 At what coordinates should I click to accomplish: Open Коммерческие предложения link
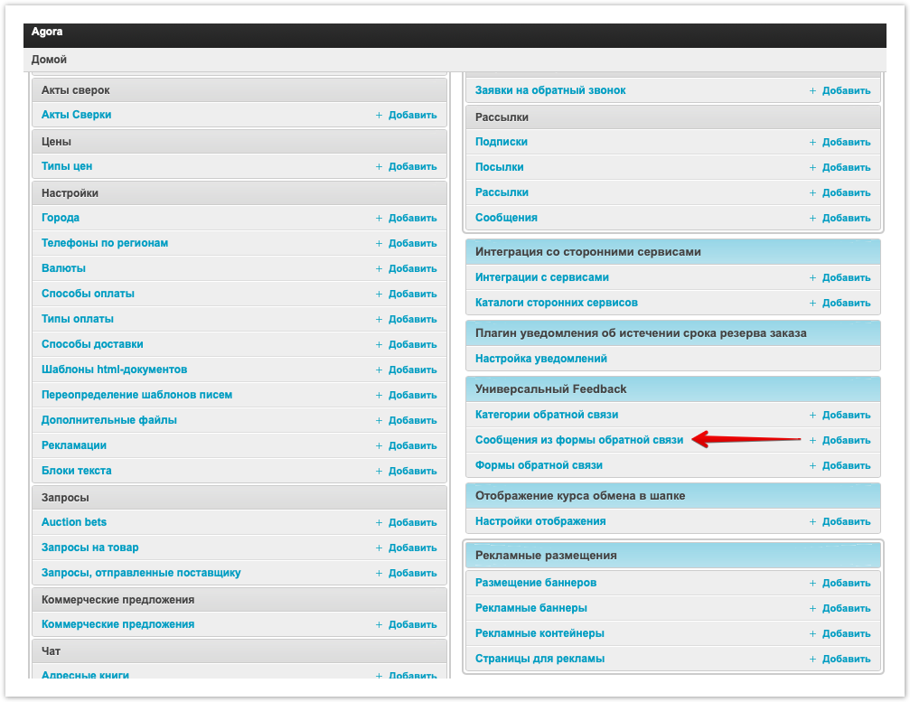click(117, 624)
